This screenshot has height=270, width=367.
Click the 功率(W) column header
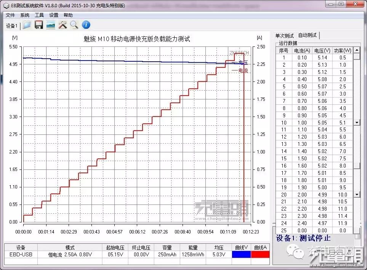343,51
